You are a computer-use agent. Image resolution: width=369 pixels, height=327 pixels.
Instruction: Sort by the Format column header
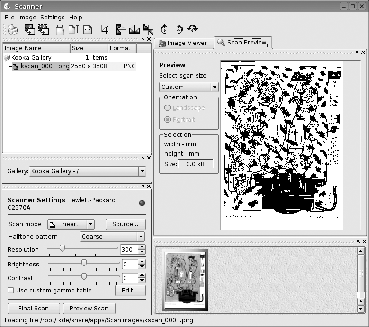tap(122, 48)
